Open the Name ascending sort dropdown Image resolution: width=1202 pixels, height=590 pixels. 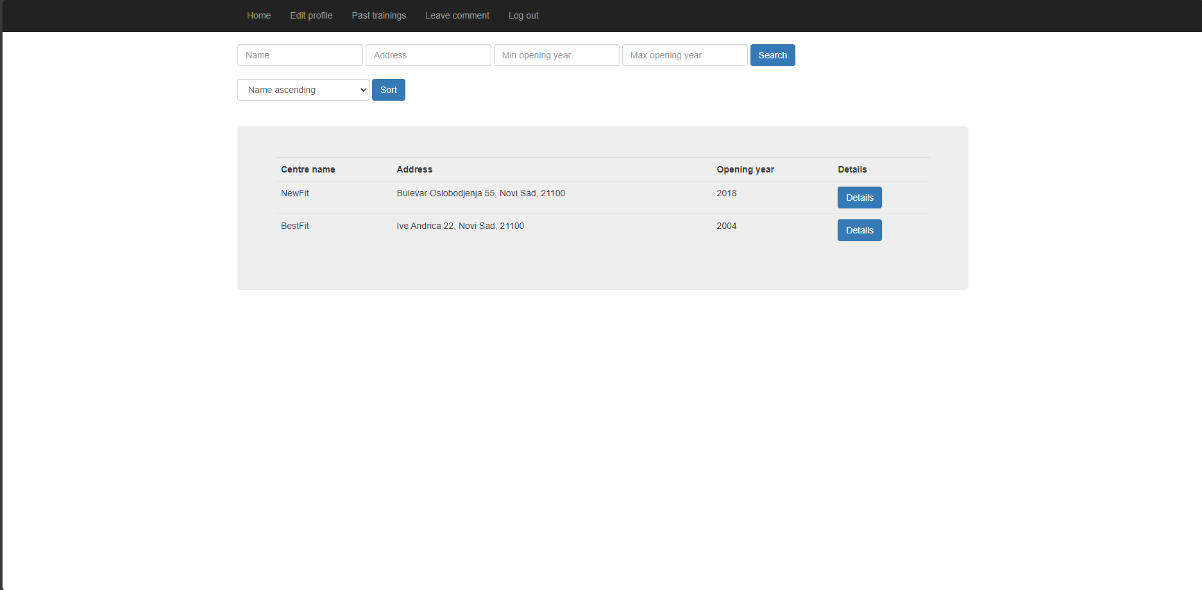303,90
